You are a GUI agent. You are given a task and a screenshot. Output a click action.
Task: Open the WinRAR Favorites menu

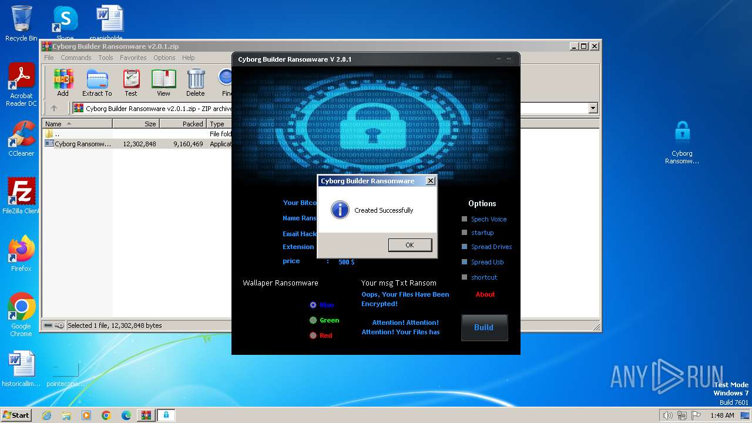coord(133,58)
